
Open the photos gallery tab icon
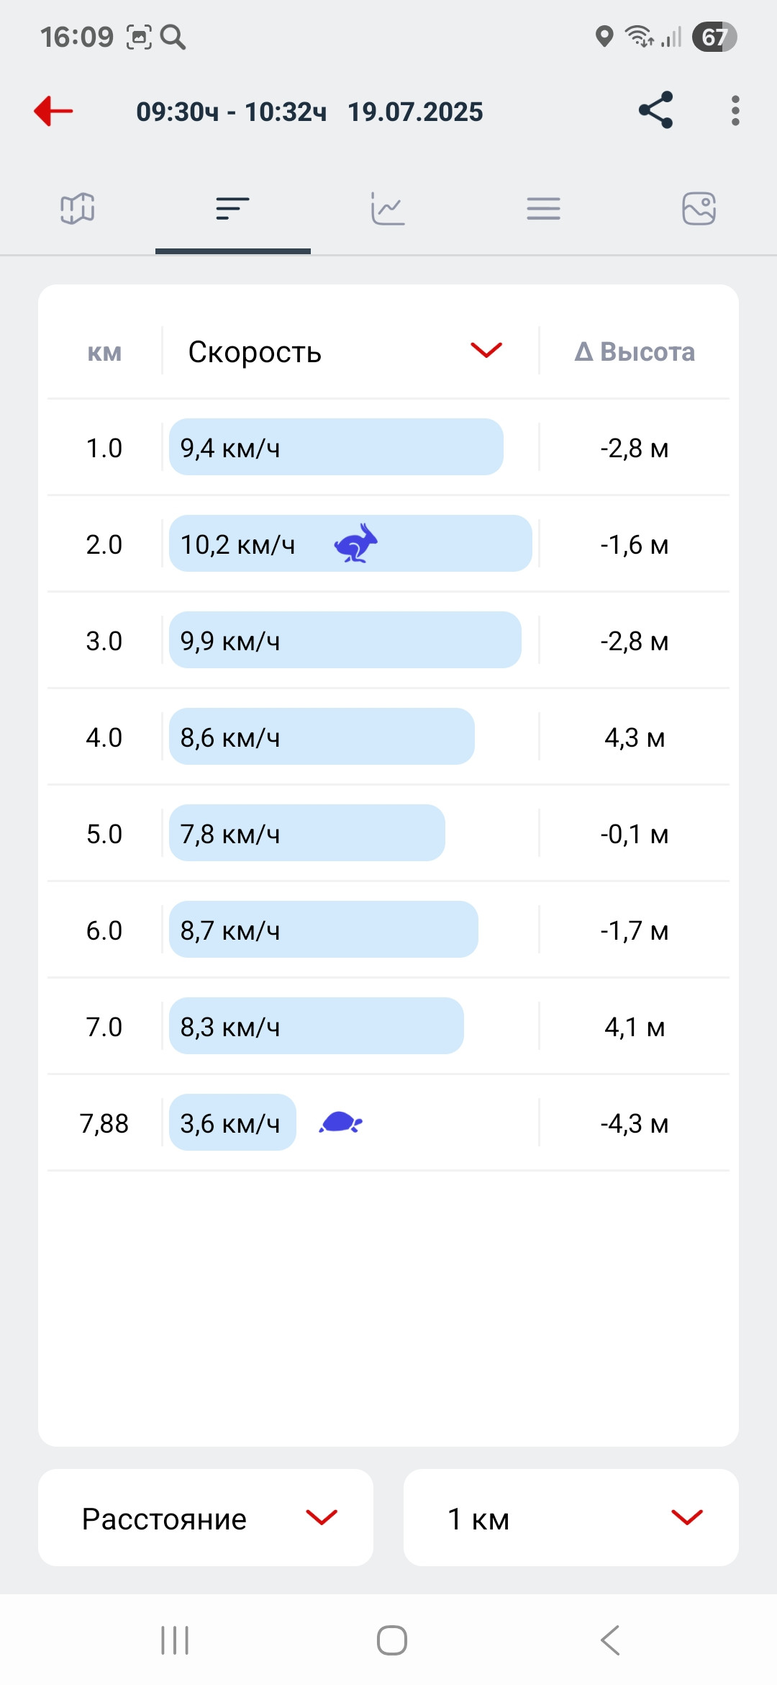tap(699, 209)
